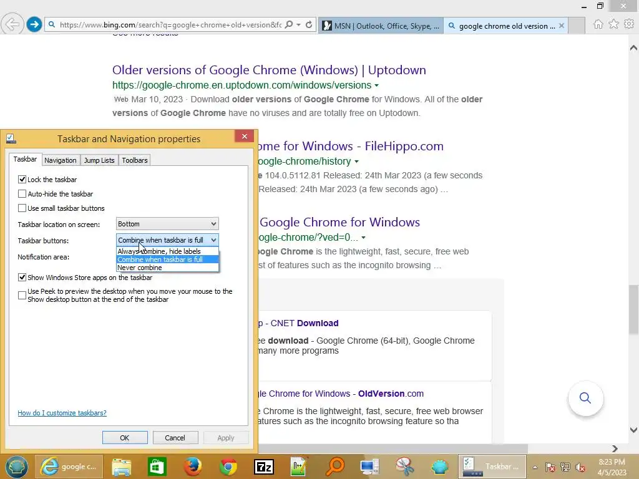Open OldVersion.com result link
639x479 pixels.
pyautogui.click(x=341, y=394)
